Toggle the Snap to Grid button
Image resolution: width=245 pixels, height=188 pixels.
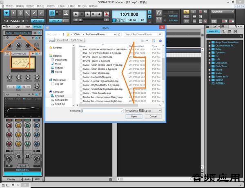(x=52, y=13)
